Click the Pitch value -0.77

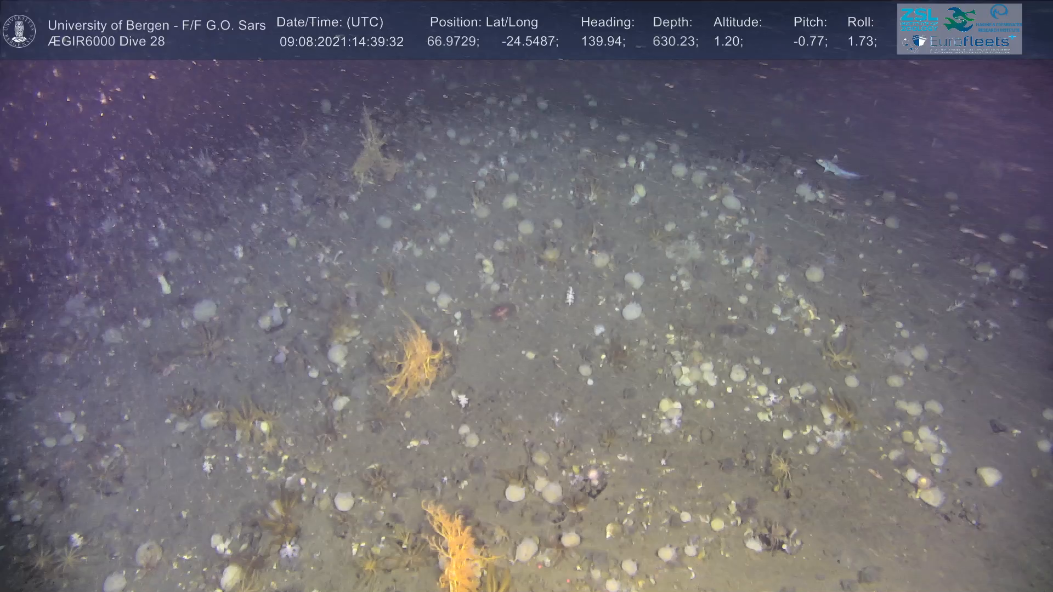(x=810, y=42)
